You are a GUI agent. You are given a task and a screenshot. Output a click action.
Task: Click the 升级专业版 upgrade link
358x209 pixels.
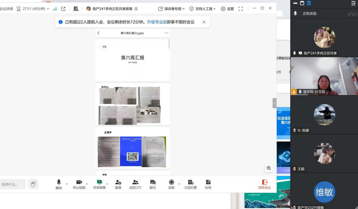[157, 22]
